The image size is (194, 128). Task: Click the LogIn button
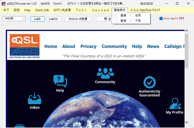pyautogui.click(x=38, y=19)
